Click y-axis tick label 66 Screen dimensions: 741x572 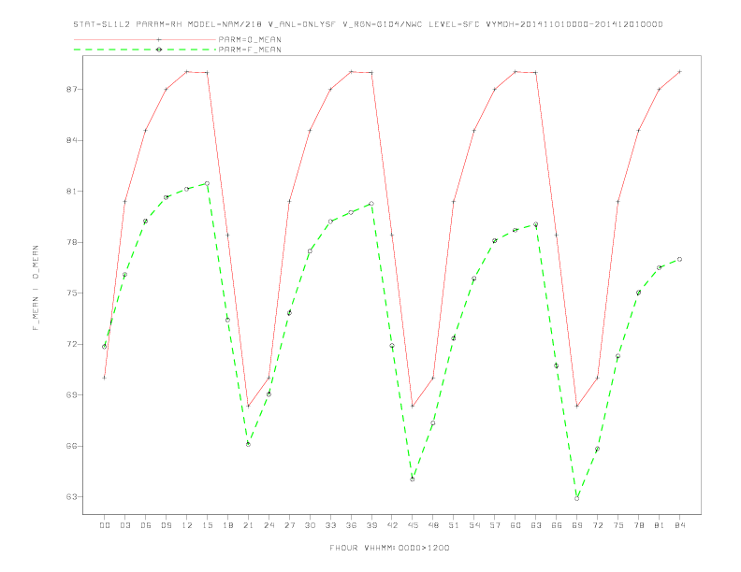click(x=71, y=446)
